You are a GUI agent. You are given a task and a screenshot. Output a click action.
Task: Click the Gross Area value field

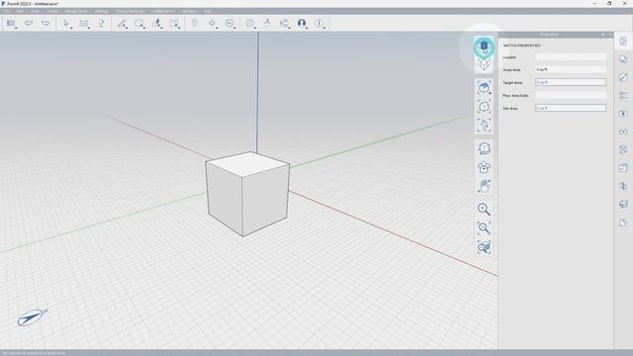571,69
